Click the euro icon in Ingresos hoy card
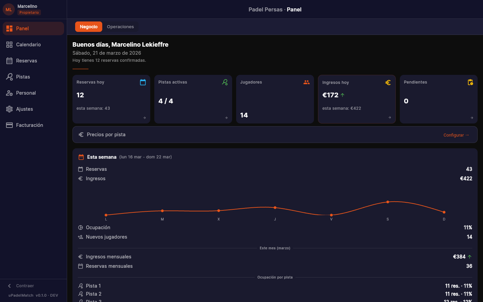 click(388, 83)
